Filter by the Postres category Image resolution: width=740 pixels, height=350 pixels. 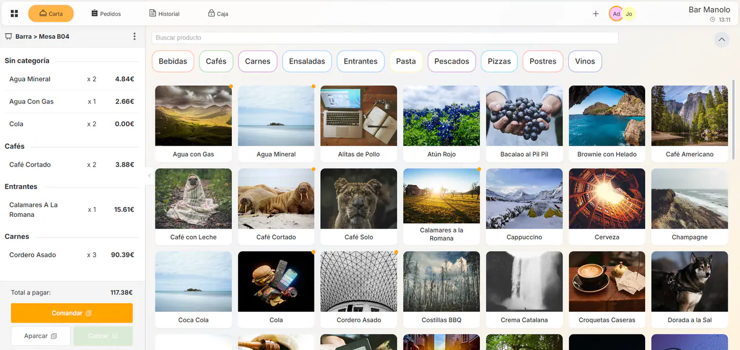click(x=543, y=61)
